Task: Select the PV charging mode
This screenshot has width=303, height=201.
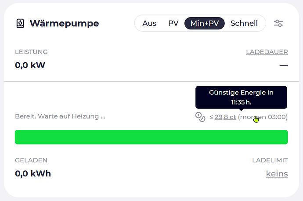Action: tap(173, 23)
